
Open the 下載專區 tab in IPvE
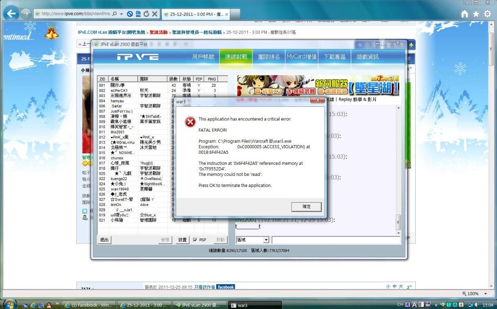click(335, 57)
